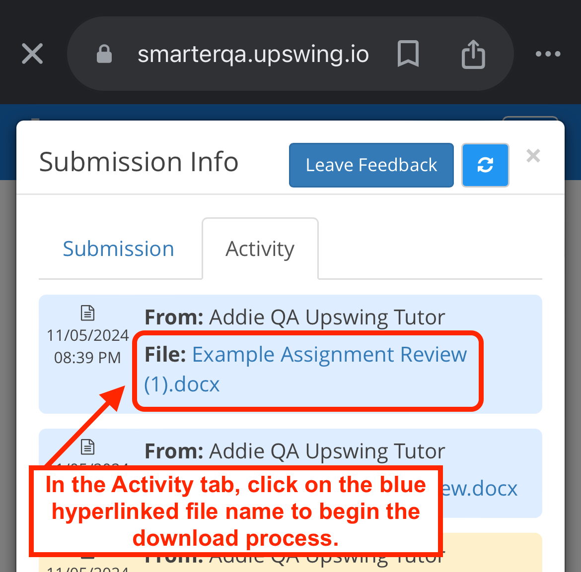Click the Leave Feedback button
The image size is (581, 572).
click(x=371, y=165)
